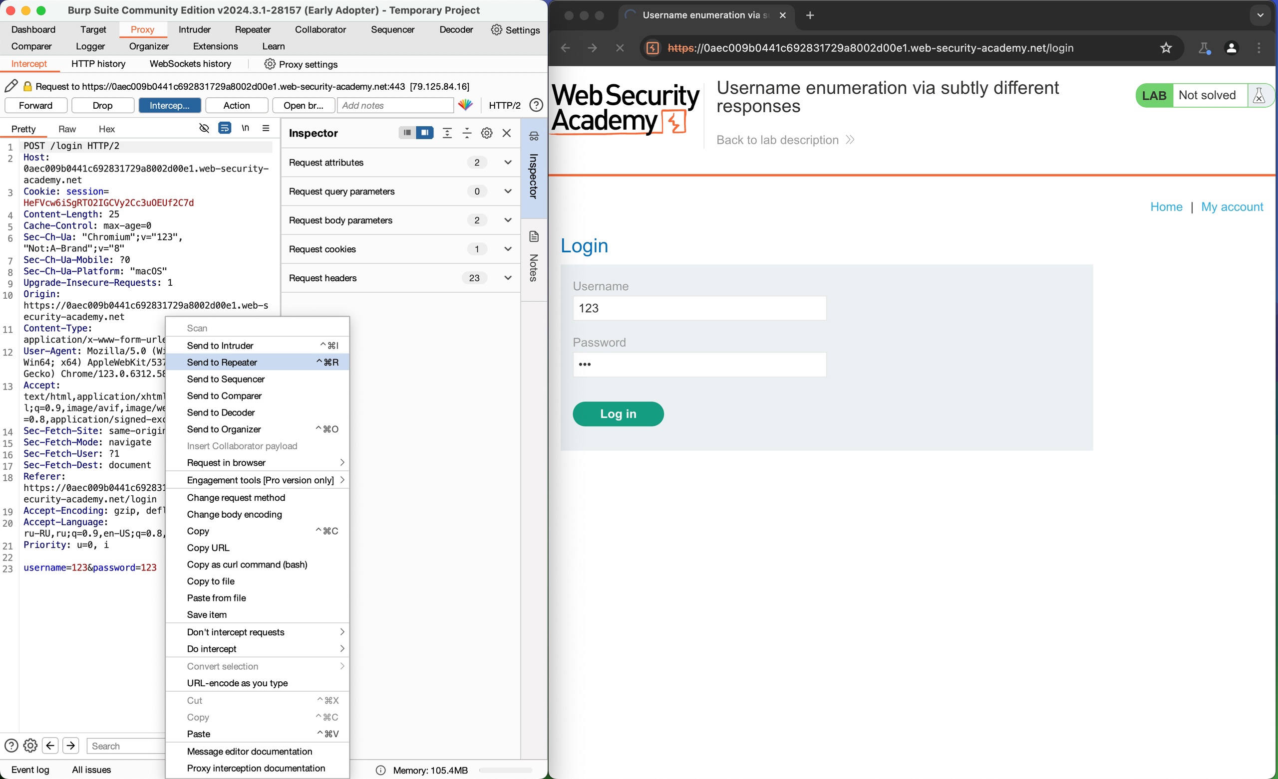Select Send to Repeater from context menu
Screen dimensions: 1278x779
coord(222,362)
